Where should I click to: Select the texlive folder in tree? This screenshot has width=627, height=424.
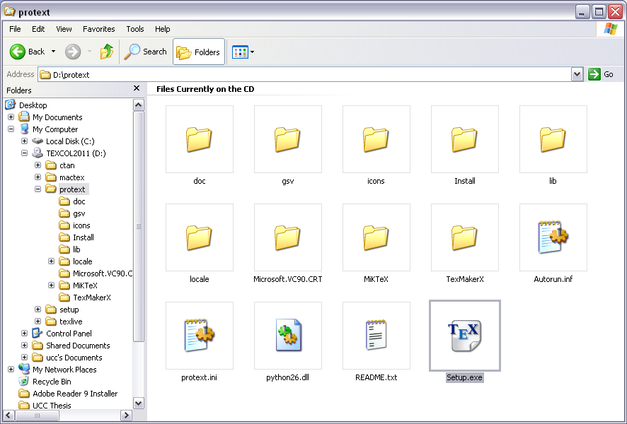tap(64, 322)
